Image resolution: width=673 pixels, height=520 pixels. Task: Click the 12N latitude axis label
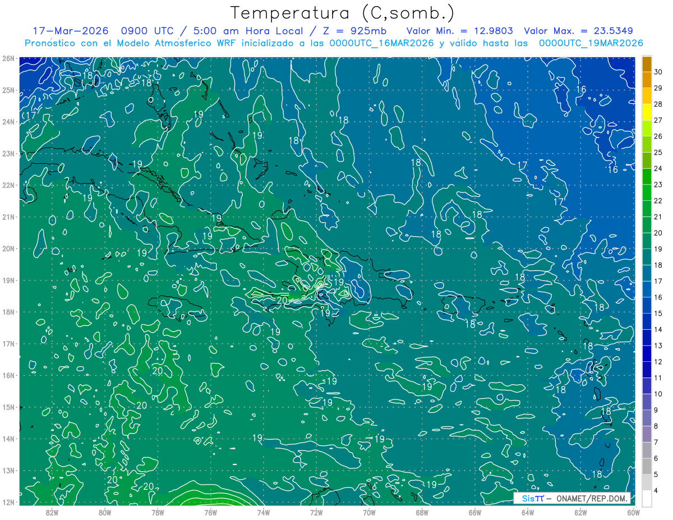pyautogui.click(x=8, y=502)
